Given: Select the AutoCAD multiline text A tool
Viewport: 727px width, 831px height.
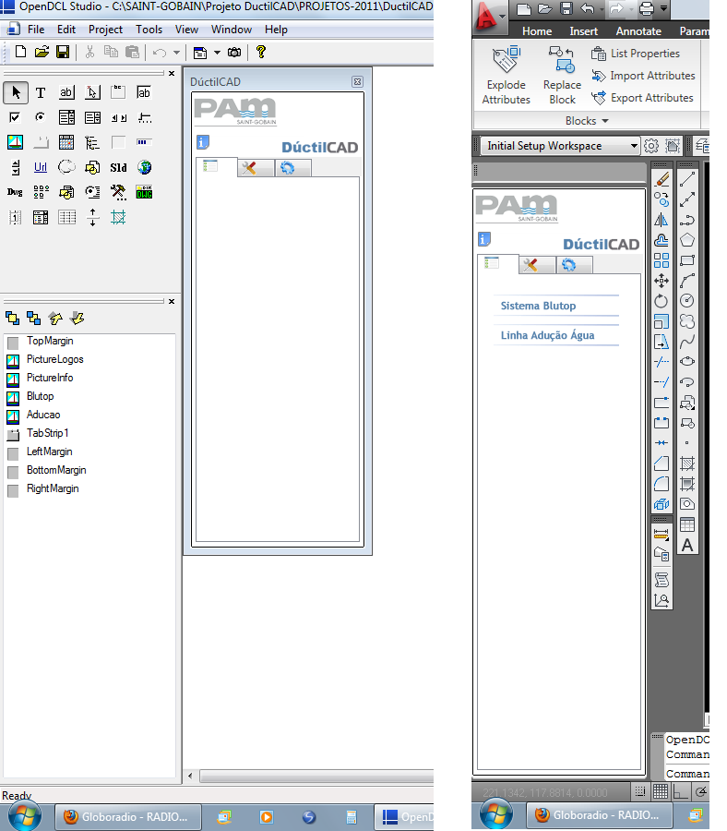Looking at the screenshot, I should 687,545.
